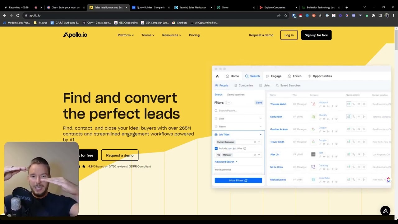
Task: Select the Enrich tab in preview
Action: point(294,76)
